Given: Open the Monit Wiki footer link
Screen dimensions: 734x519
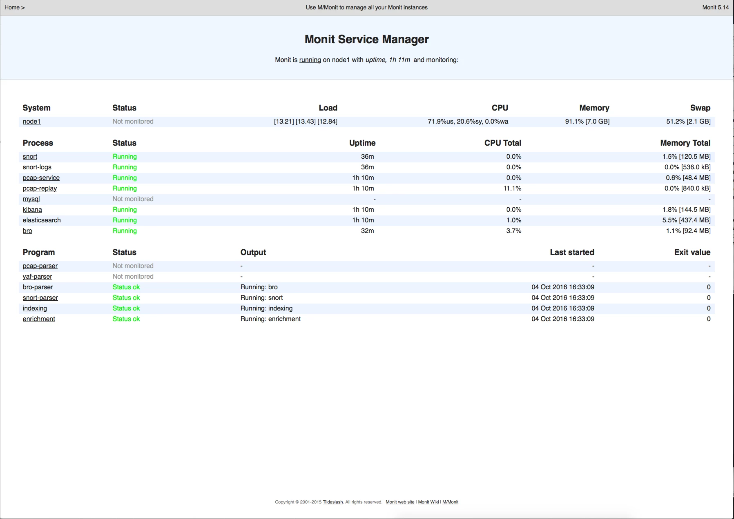Looking at the screenshot, I should (x=428, y=502).
